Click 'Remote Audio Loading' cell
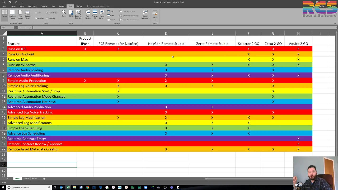The height and width of the screenshot is (190, 338). [x=42, y=70]
